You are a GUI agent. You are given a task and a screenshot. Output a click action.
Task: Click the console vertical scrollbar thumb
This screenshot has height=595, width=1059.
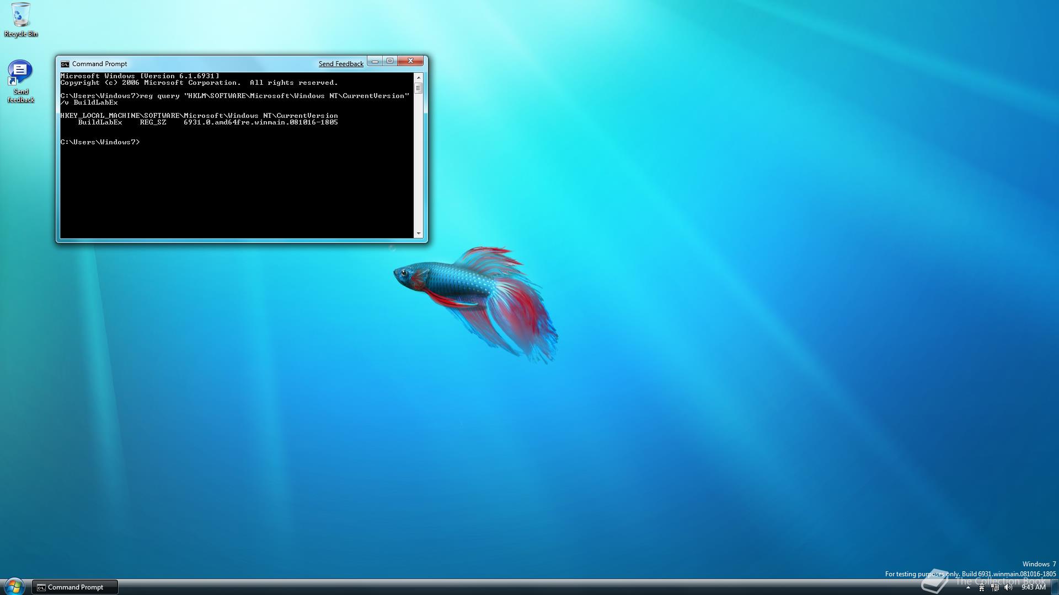click(x=418, y=88)
